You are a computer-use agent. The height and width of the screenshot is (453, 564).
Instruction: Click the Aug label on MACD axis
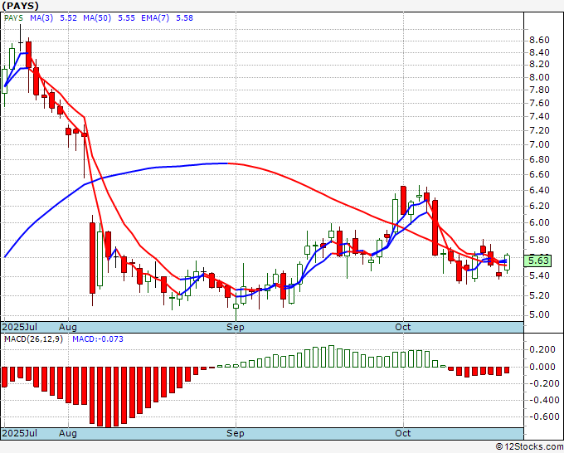68,433
